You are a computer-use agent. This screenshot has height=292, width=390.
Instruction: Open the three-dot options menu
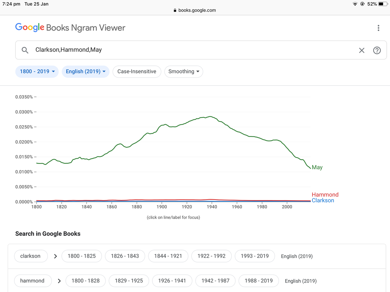[378, 28]
